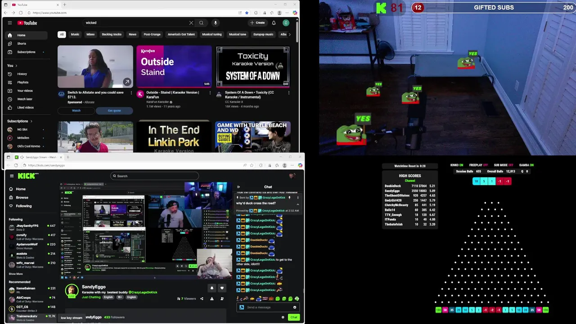Toggle follow heart for SandyEggo
The height and width of the screenshot is (324, 576).
point(221,288)
